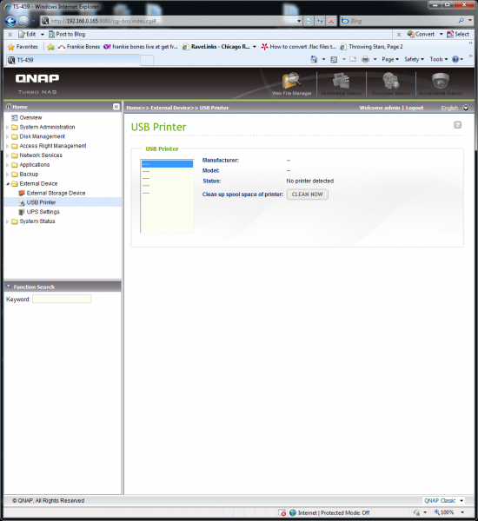Select the TS-459 browser tab
This screenshot has height=521, width=478.
tap(73, 60)
